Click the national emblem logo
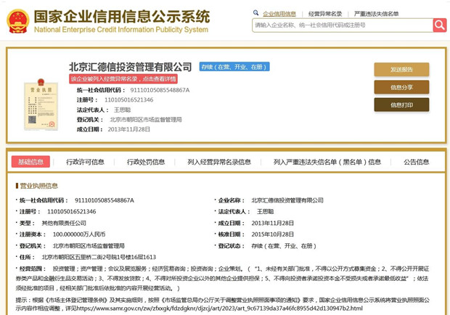The image size is (450, 315). click(18, 21)
